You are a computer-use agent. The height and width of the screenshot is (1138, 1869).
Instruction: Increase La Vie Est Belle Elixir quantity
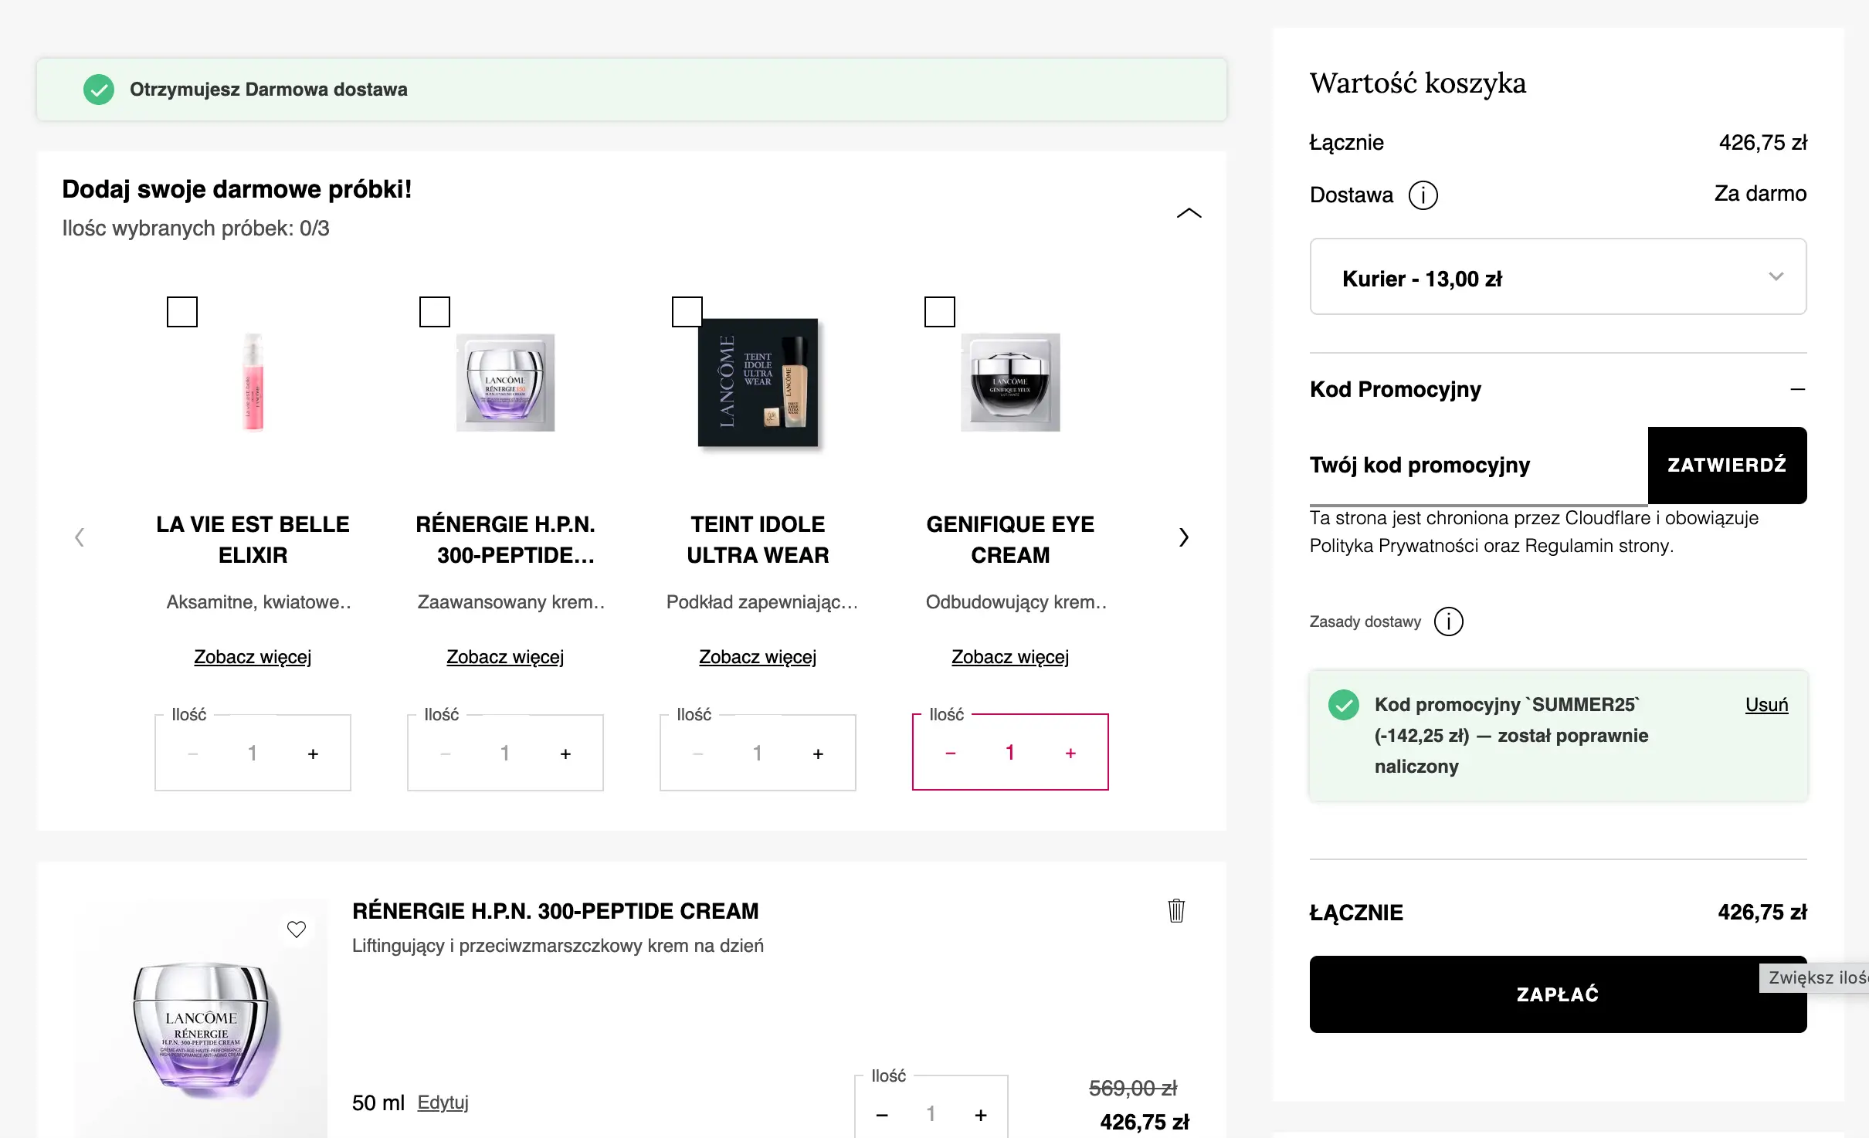click(x=313, y=754)
